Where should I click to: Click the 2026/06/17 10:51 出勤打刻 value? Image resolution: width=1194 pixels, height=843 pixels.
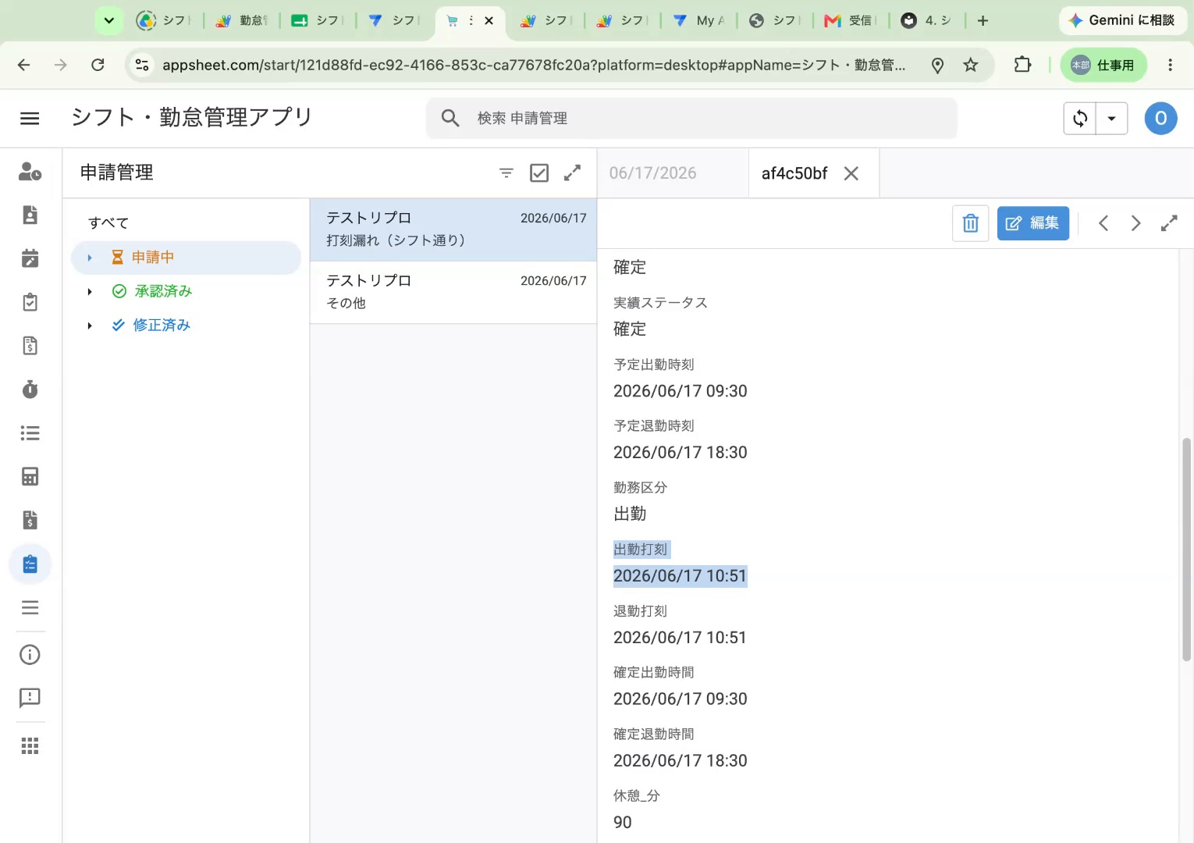pos(680,576)
